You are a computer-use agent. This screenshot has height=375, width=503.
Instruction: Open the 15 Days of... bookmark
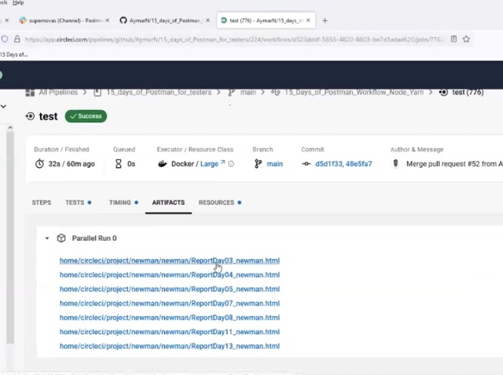(14, 54)
